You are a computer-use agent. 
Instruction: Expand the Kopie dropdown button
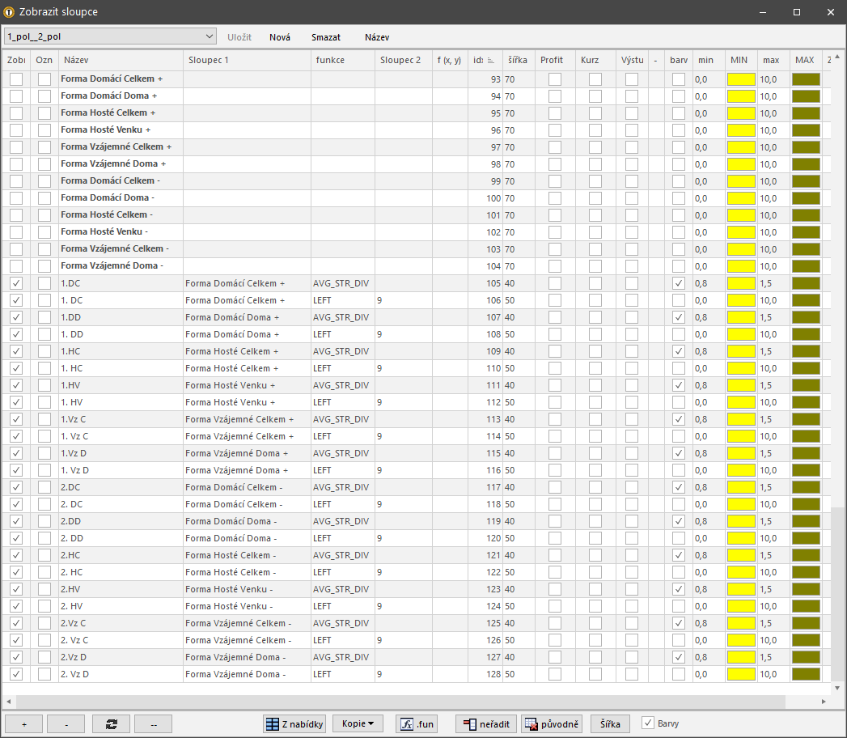358,724
